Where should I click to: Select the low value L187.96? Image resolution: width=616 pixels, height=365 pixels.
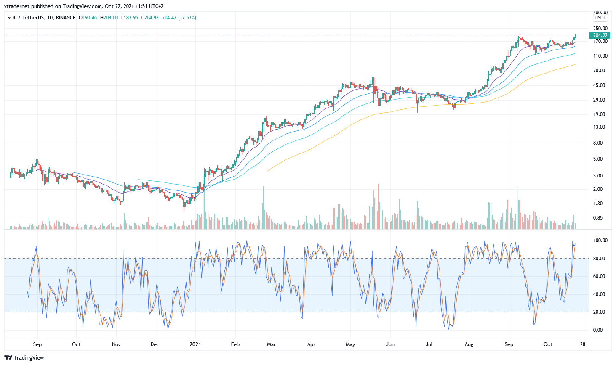click(130, 18)
